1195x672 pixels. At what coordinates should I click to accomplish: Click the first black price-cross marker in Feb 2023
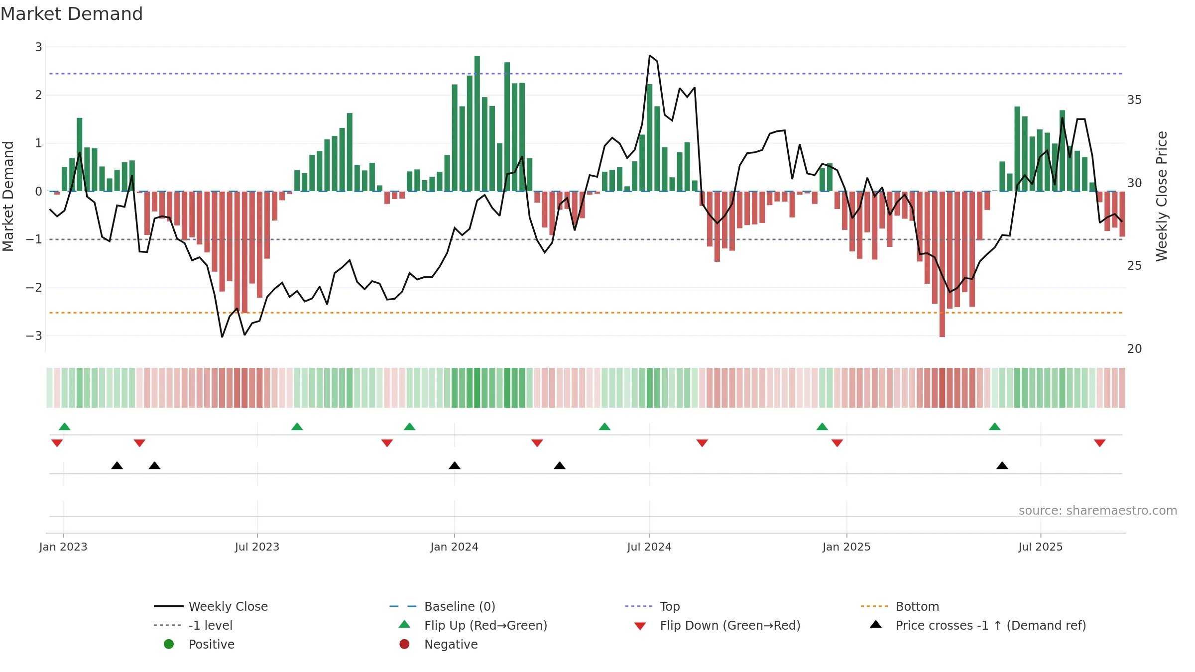click(x=117, y=465)
